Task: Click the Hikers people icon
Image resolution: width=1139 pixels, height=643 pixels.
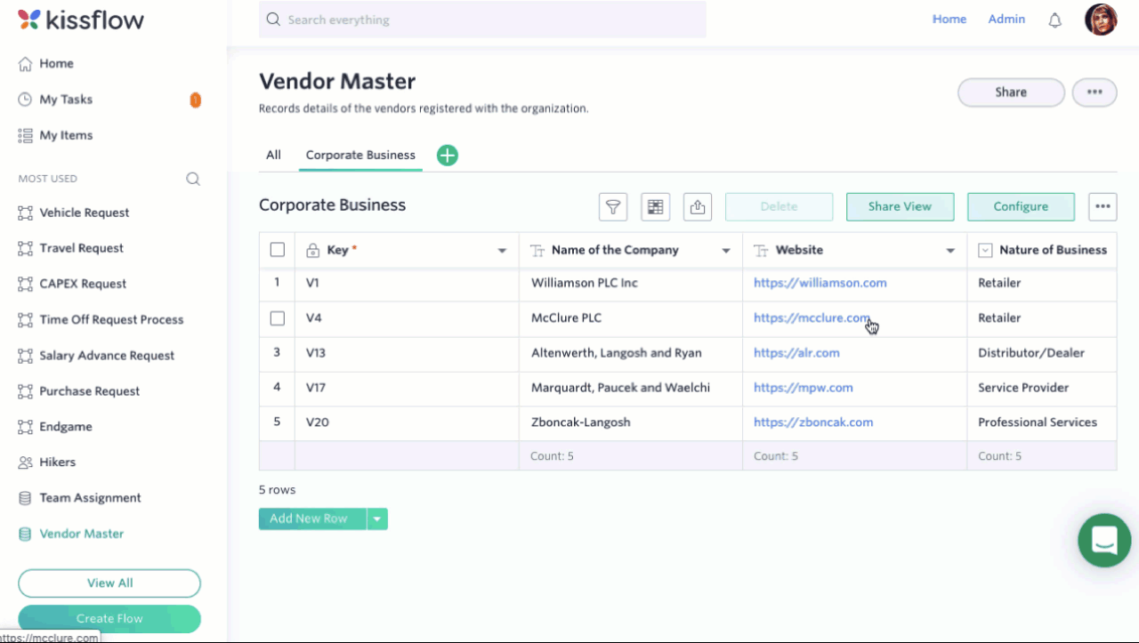Action: (25, 462)
